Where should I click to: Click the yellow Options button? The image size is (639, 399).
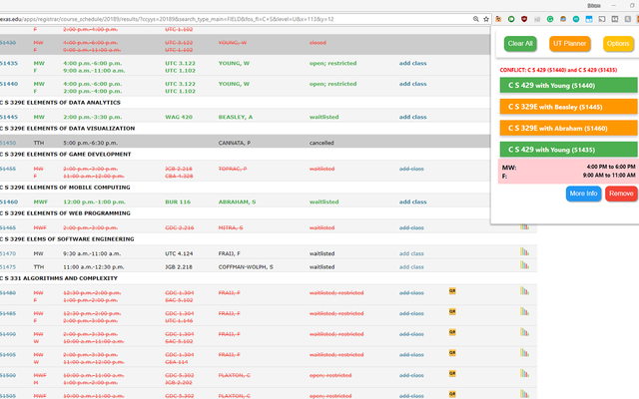click(x=617, y=44)
